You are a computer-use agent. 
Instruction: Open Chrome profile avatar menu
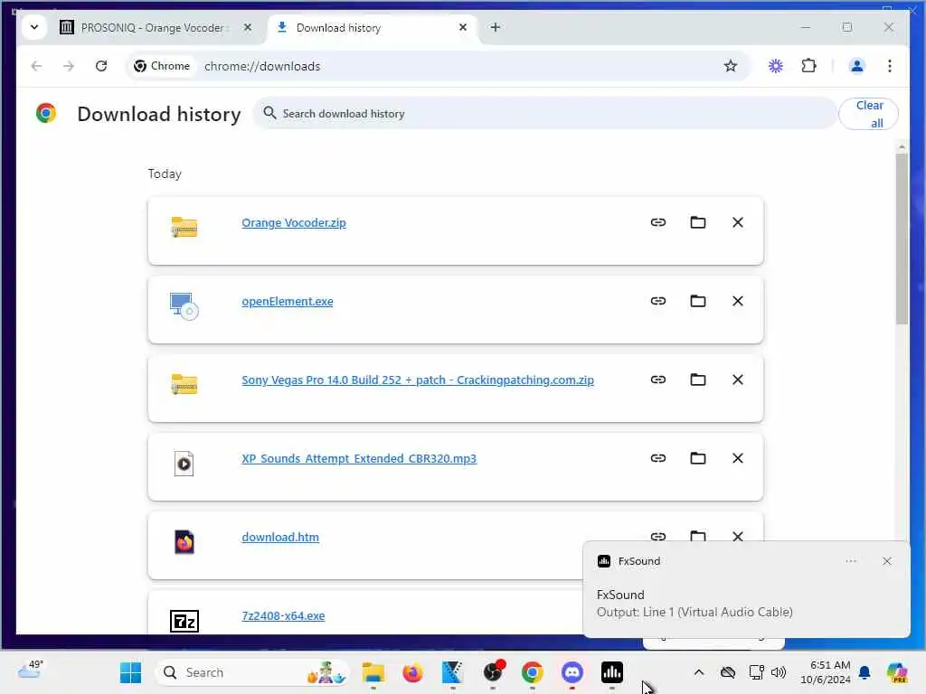(x=856, y=66)
